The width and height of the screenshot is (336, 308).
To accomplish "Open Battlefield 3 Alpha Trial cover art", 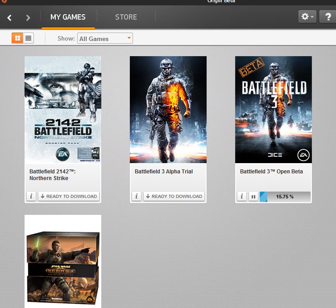I will (x=168, y=110).
